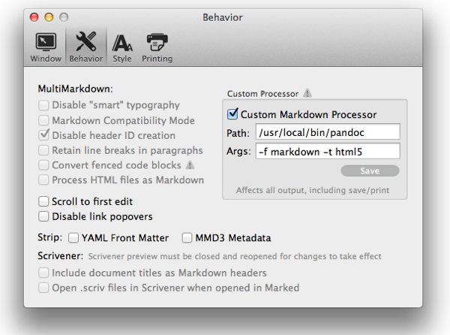Enable Disable link popovers option
Image resolution: width=450 pixels, height=335 pixels.
(43, 216)
